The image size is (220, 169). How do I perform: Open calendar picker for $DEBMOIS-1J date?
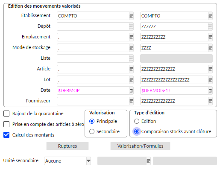tap(210, 90)
